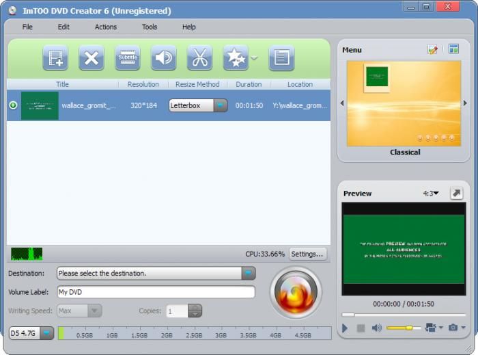Click the 320*184 resolution value

(143, 105)
